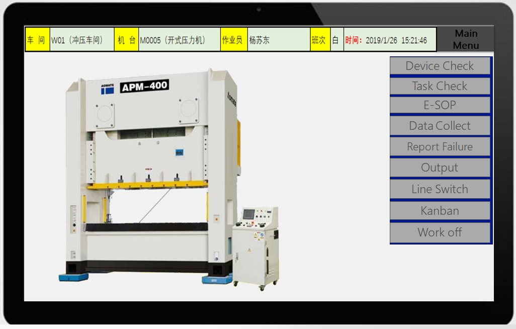Screen dimensions: 516x329
Task: Click the APM-400 press machine image
Action: [x=151, y=176]
